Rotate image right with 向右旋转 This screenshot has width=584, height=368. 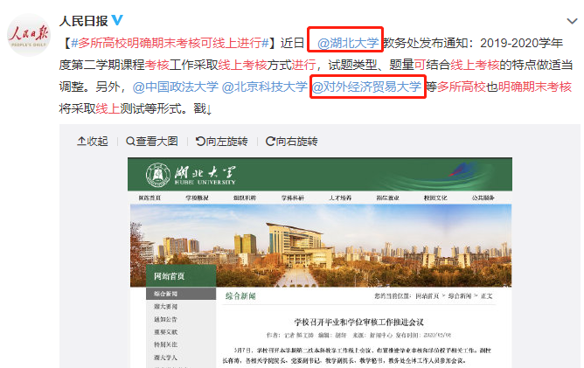coord(292,142)
